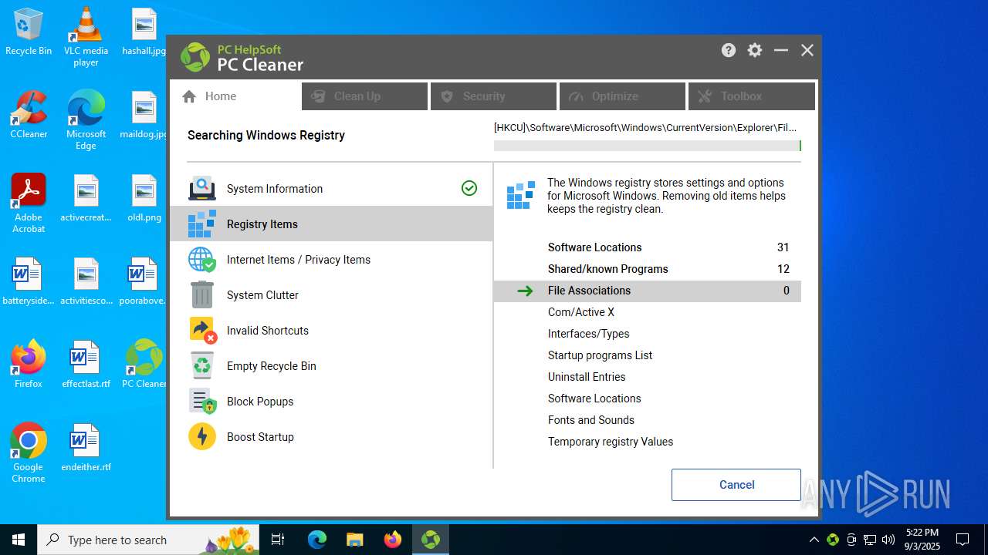
Task: Switch to the Security tab
Action: (x=493, y=96)
